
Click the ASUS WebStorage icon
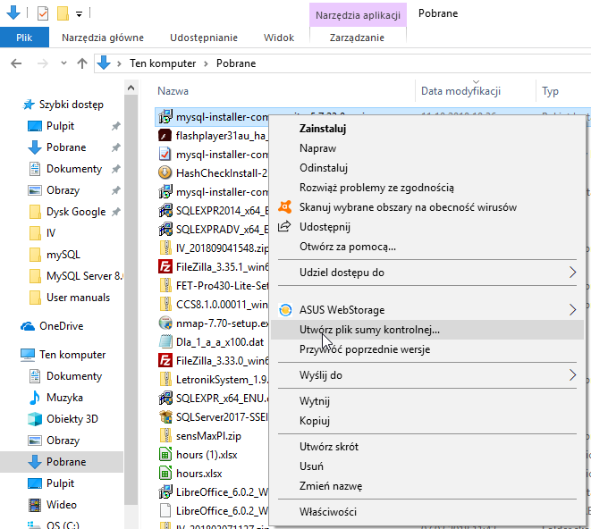[x=285, y=310]
